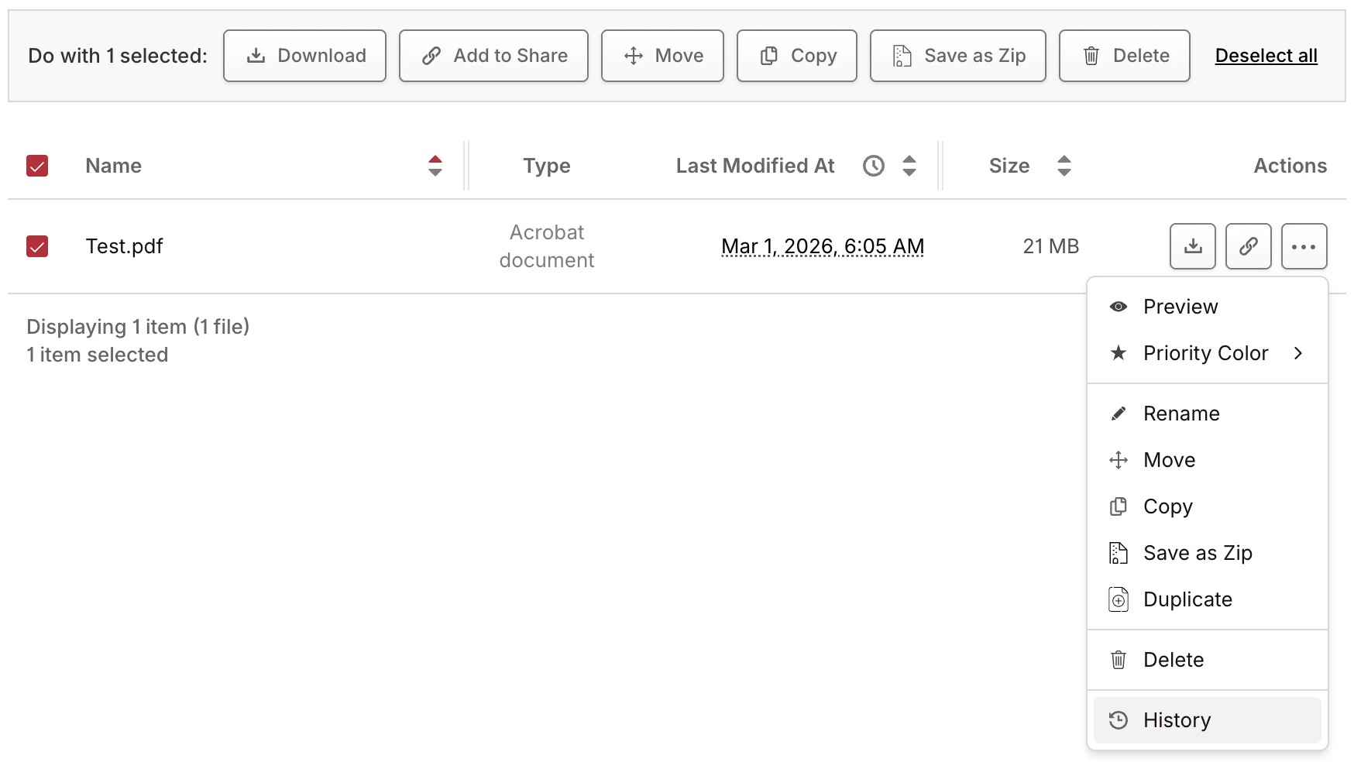Click the Deselect all link
This screenshot has height=762, width=1354.
[1266, 56]
